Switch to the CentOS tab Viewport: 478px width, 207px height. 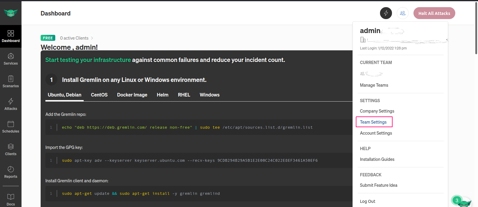pos(99,95)
